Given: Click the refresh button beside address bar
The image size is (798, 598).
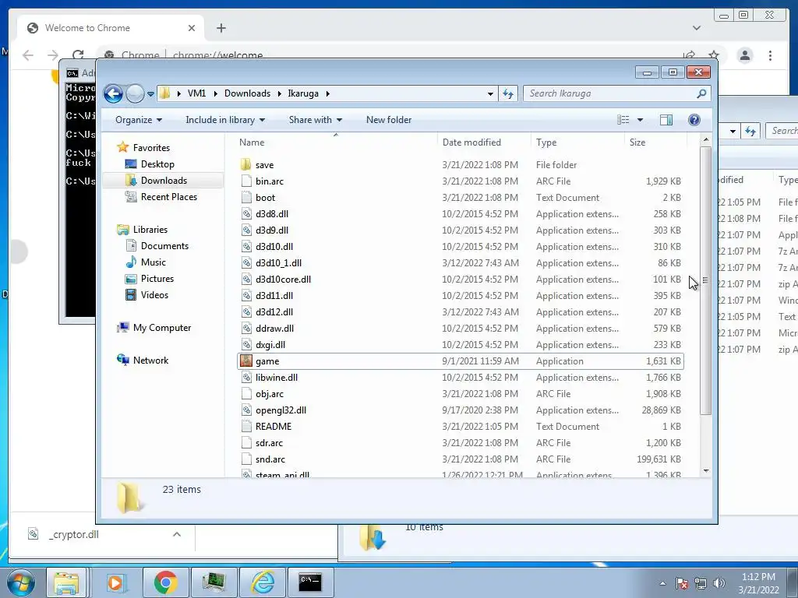Looking at the screenshot, I should coord(508,93).
